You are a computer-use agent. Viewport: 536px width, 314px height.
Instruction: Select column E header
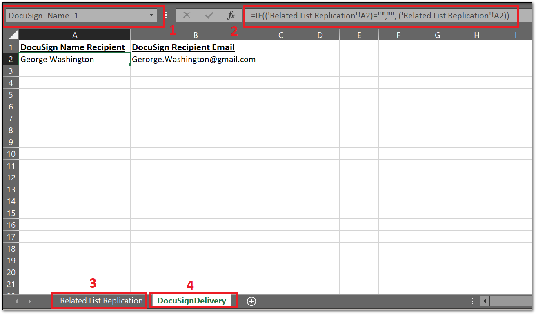tap(359, 35)
